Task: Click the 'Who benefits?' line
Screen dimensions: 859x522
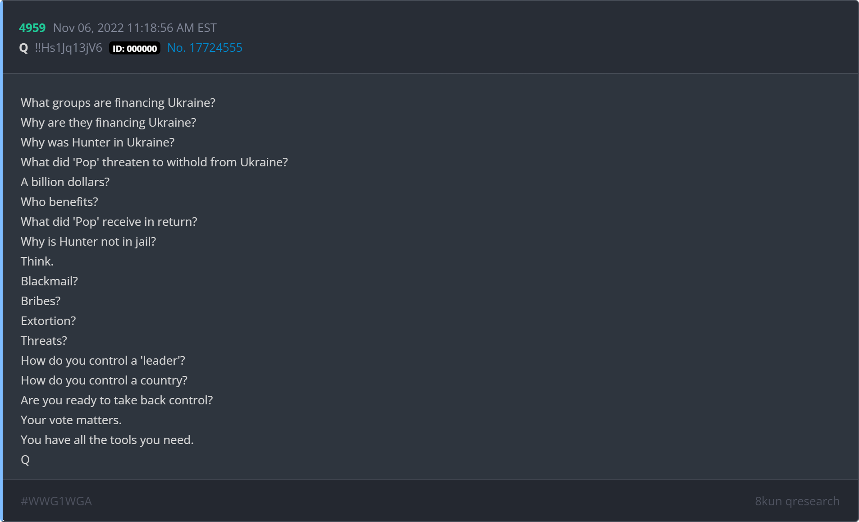Action: pyautogui.click(x=59, y=202)
